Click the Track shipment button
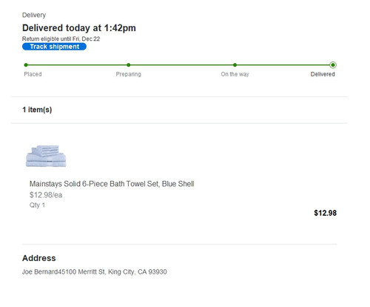Screen dimensions: 370x307 [x=54, y=47]
